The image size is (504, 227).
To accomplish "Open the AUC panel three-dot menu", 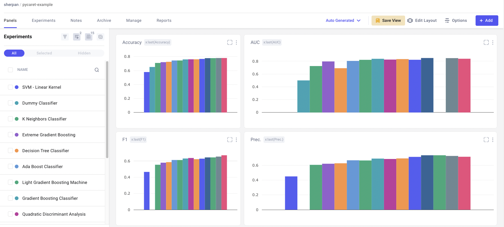I will (x=493, y=43).
